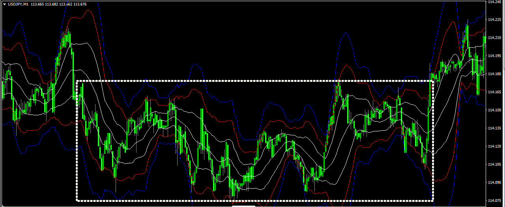Click the low price value 113.662
Image resolution: width=505 pixels, height=207 pixels.
[x=65, y=4]
